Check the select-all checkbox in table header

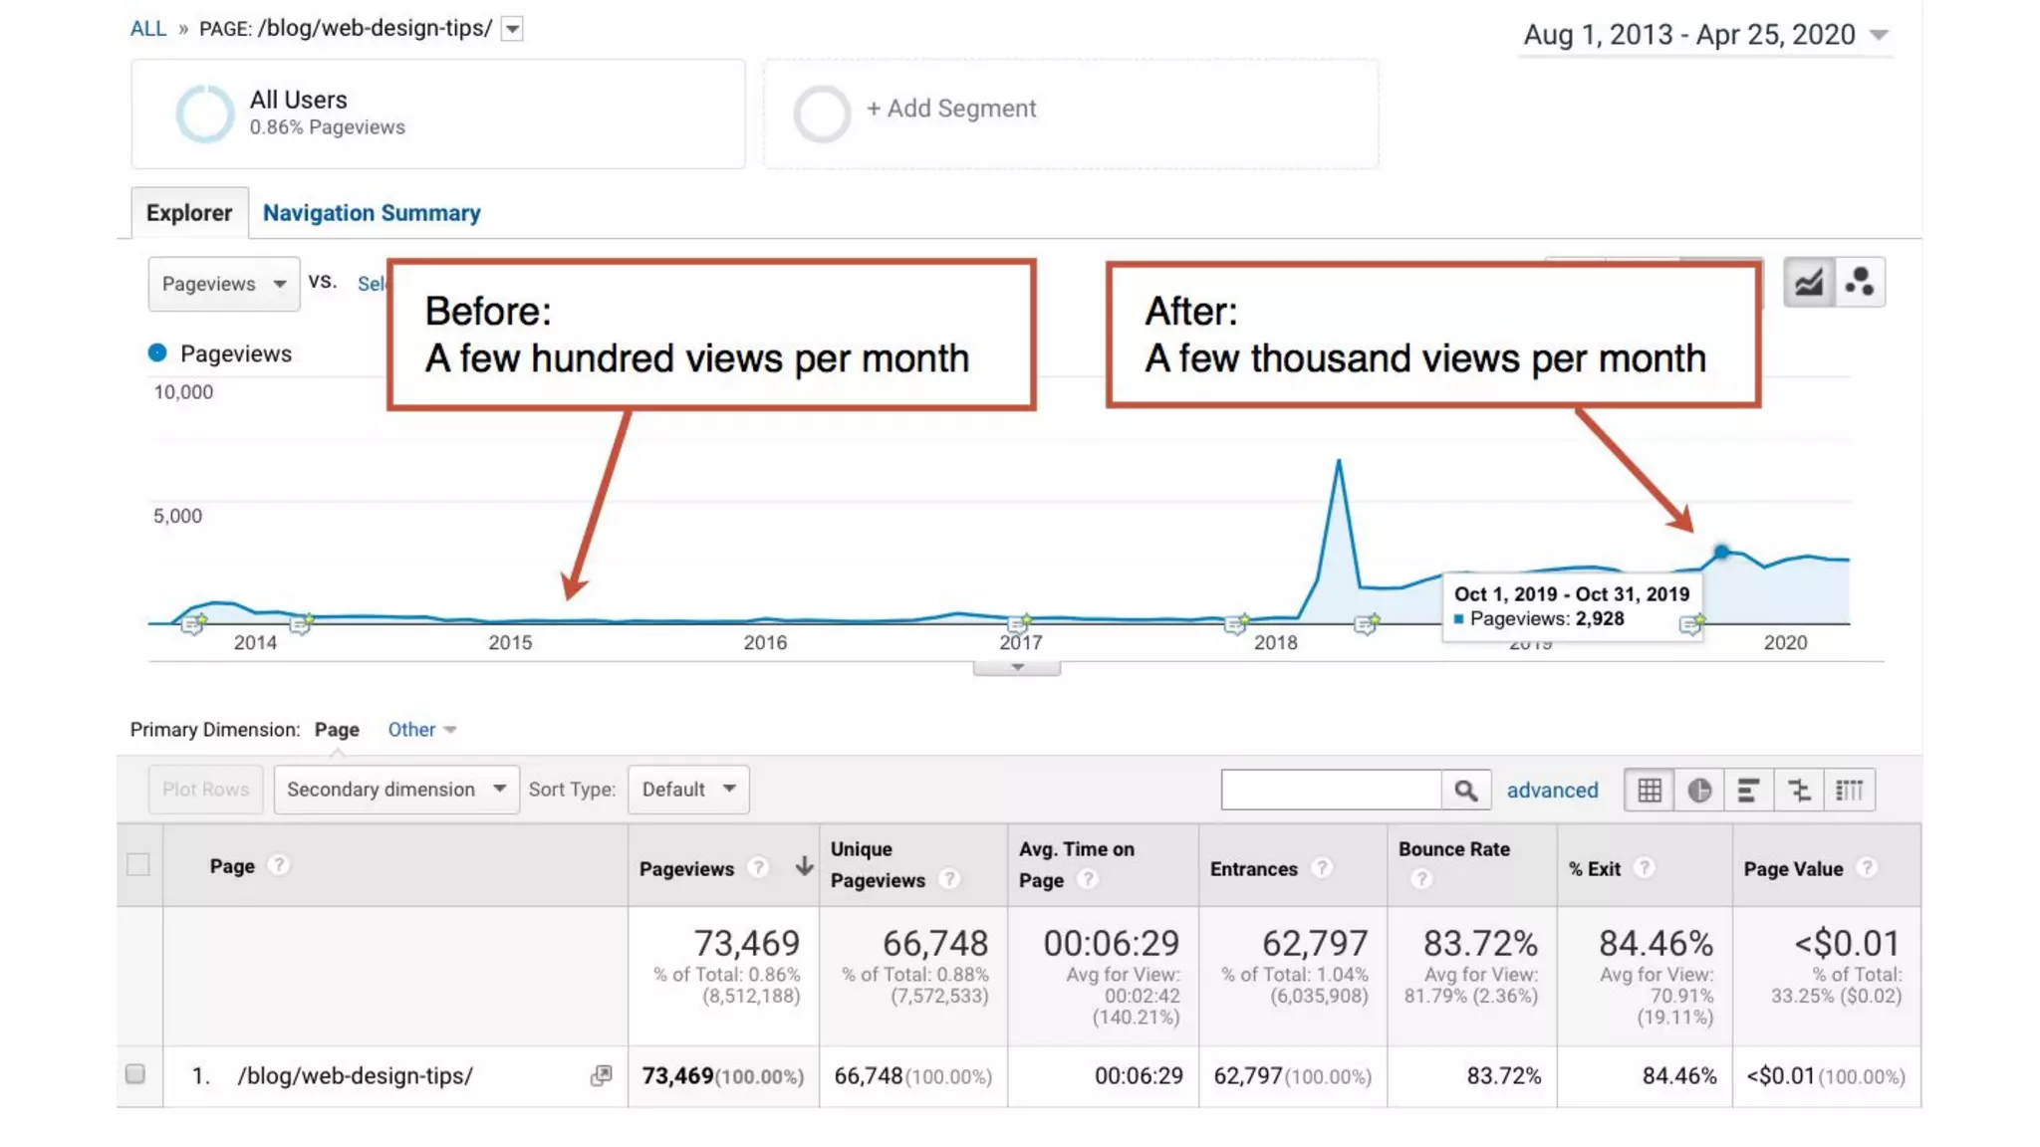click(x=138, y=864)
